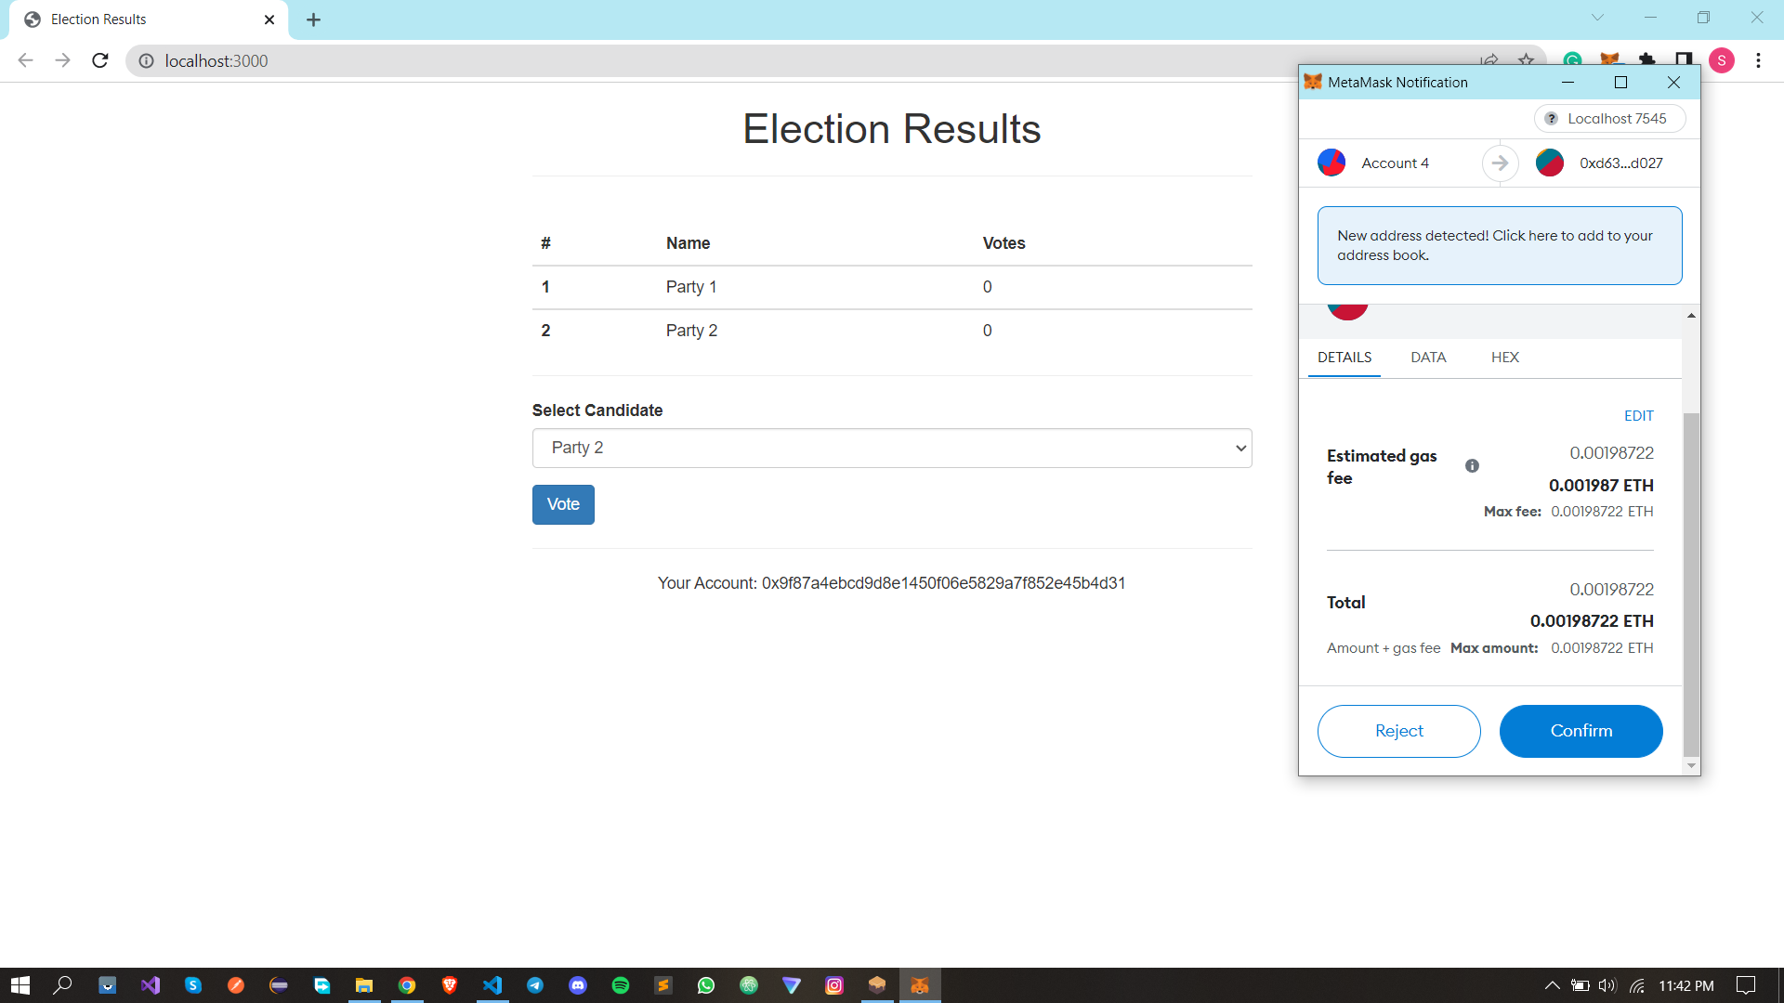Reload the Election Results page
1784x1003 pixels.
click(x=99, y=60)
